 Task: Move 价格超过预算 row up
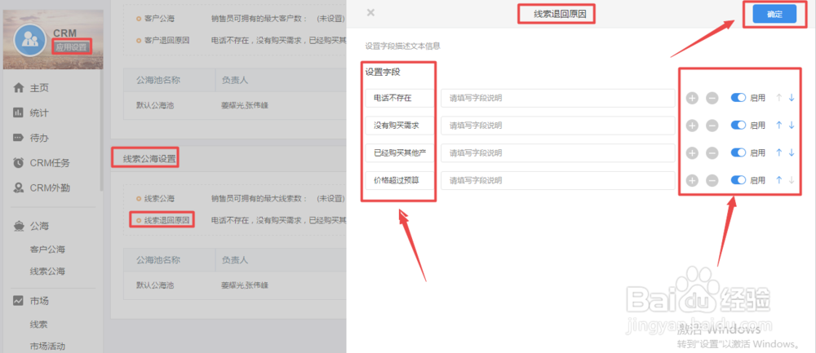coord(779,180)
